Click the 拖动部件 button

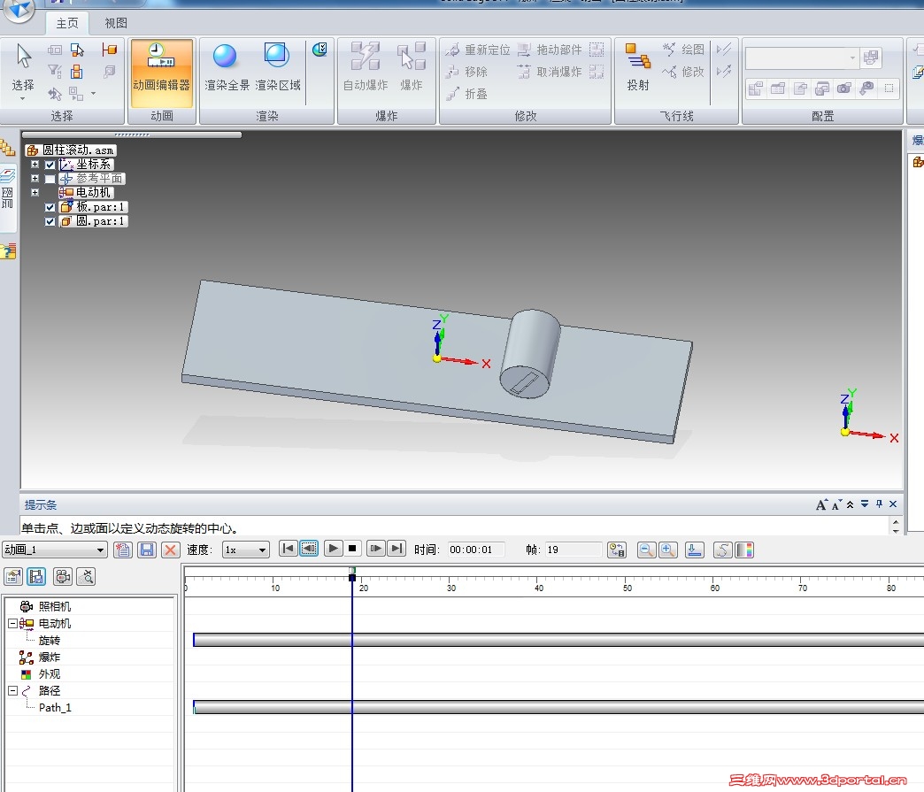tap(550, 50)
